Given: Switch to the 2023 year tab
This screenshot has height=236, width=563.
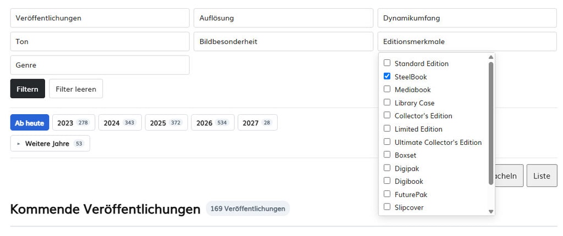Looking at the screenshot, I should pyautogui.click(x=74, y=122).
